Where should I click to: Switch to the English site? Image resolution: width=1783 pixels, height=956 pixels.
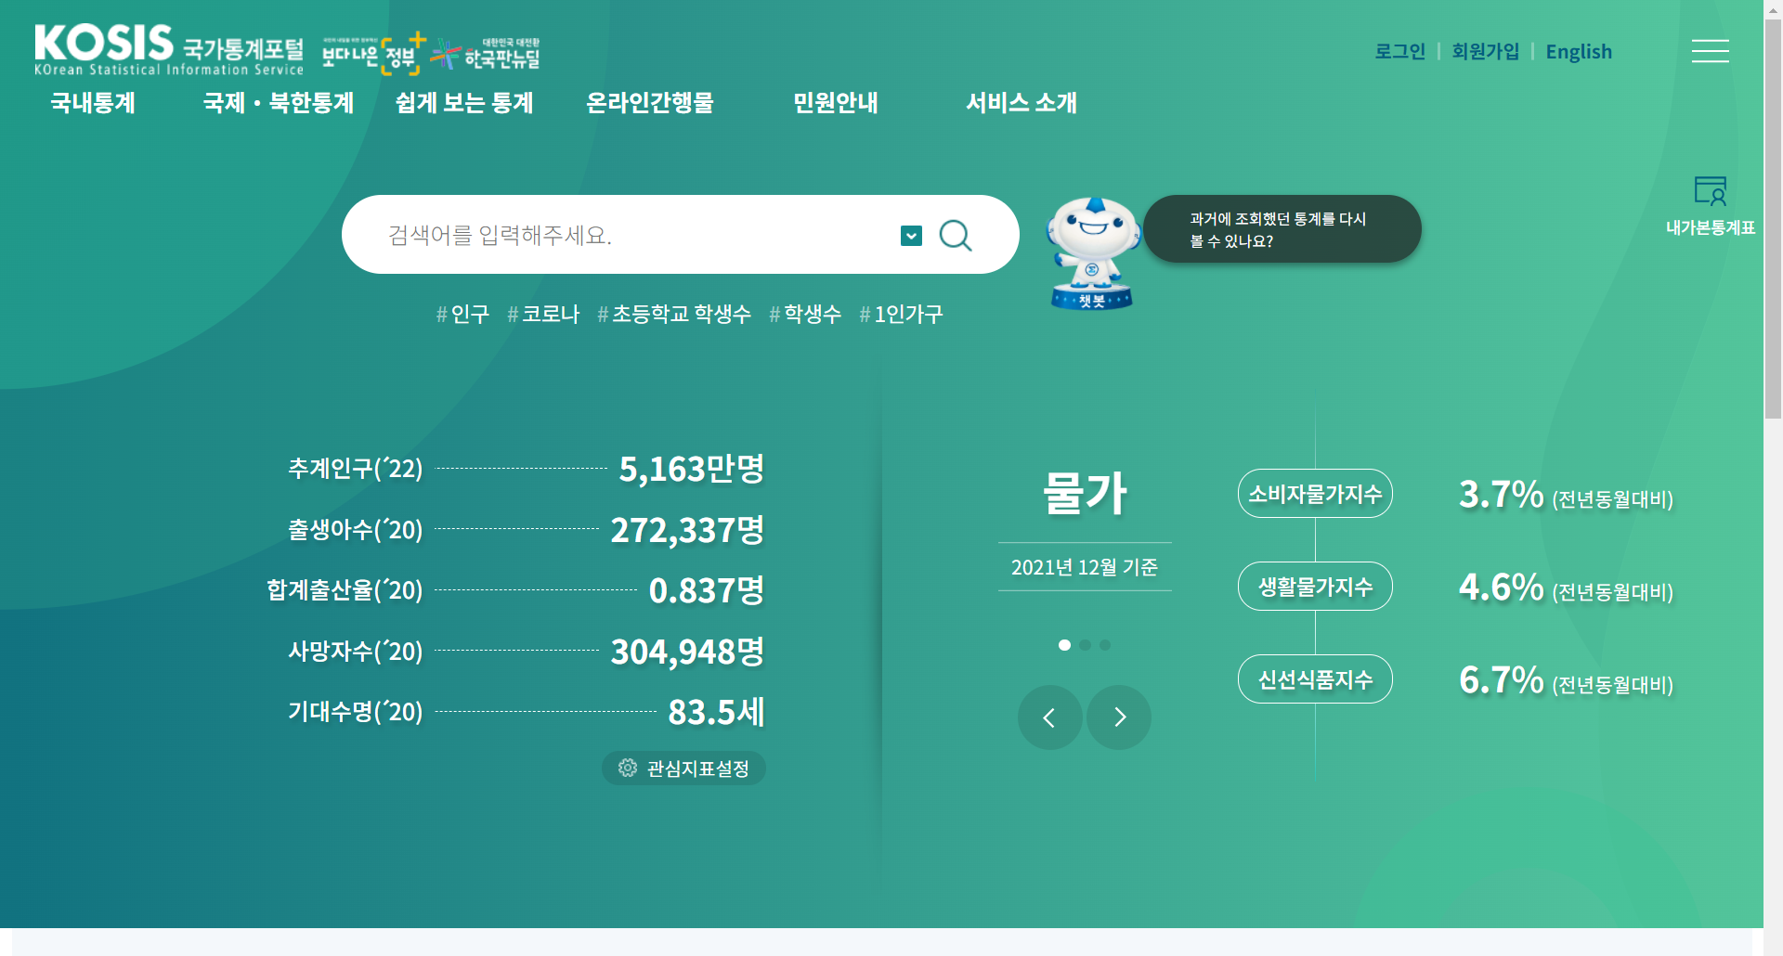tap(1579, 51)
